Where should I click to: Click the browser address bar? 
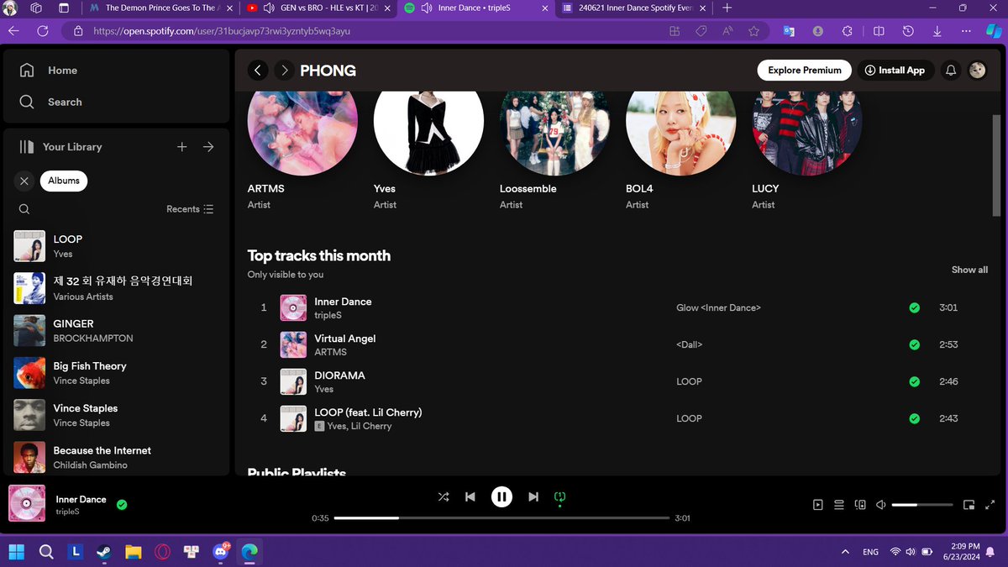coord(370,31)
